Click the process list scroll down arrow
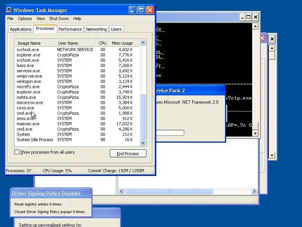Viewport: 302px width, 227px height. click(143, 143)
